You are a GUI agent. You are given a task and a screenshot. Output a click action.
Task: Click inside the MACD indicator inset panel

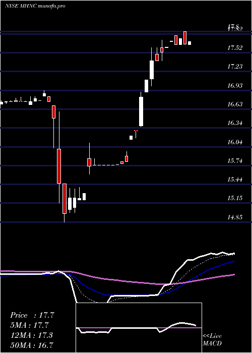click(x=139, y=328)
